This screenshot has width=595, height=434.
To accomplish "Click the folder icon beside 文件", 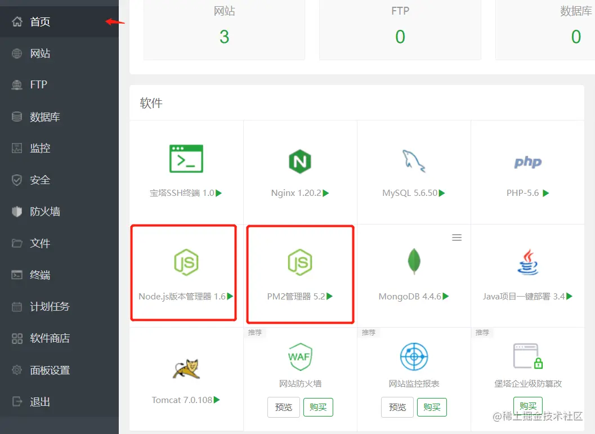I will click(x=17, y=243).
